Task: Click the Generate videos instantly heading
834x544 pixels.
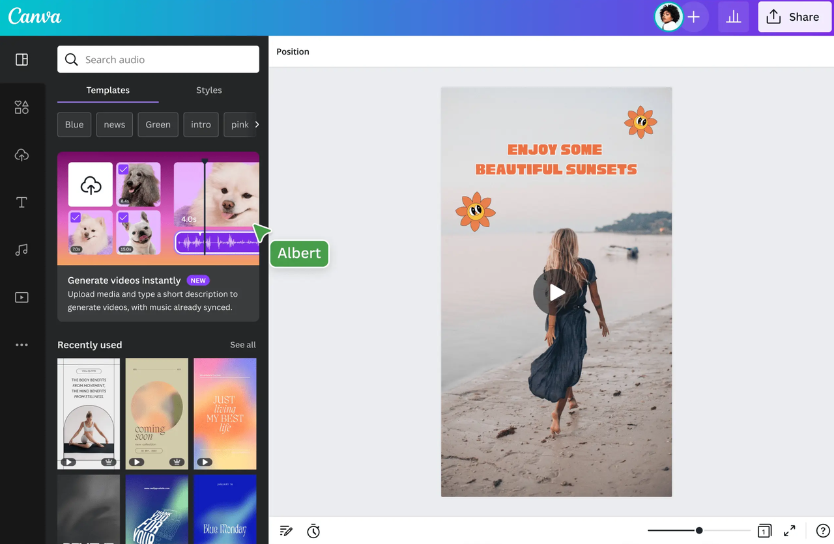Action: (x=124, y=280)
